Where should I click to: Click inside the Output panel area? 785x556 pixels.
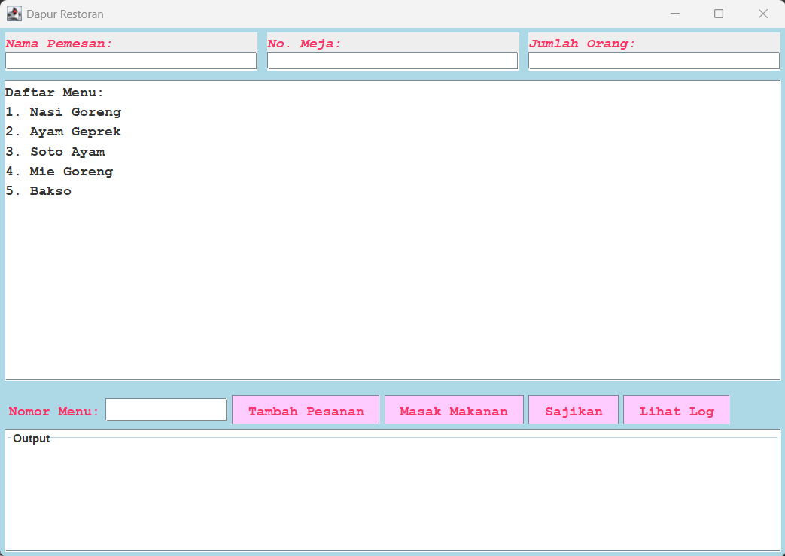tap(391, 493)
